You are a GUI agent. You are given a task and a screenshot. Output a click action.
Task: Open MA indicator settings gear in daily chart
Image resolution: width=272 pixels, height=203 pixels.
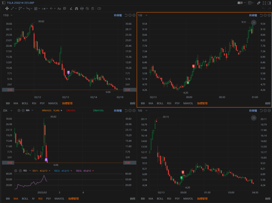pyautogui.click(x=19, y=110)
